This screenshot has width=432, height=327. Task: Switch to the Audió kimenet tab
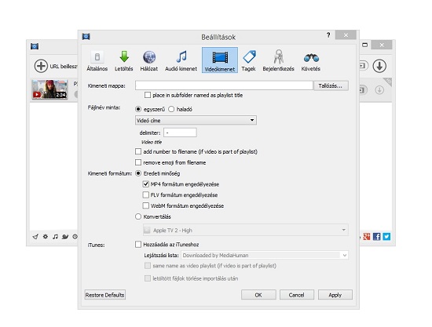[181, 61]
